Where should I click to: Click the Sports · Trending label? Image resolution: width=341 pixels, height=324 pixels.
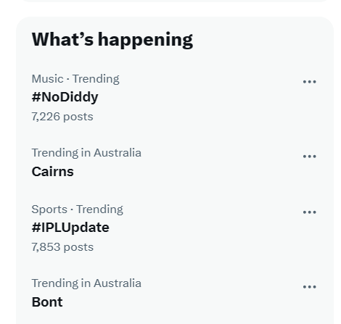coord(78,209)
